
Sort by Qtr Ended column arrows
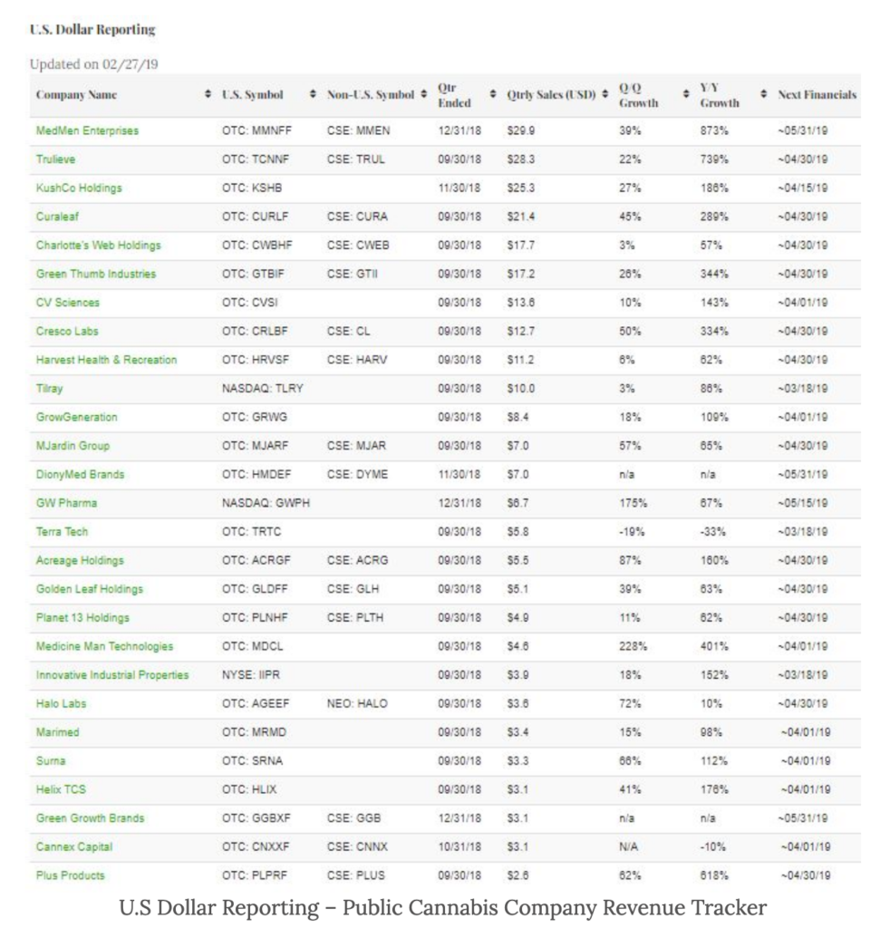pos(493,94)
